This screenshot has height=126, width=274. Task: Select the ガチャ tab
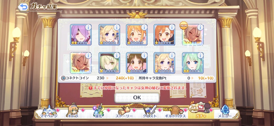coord(201,111)
